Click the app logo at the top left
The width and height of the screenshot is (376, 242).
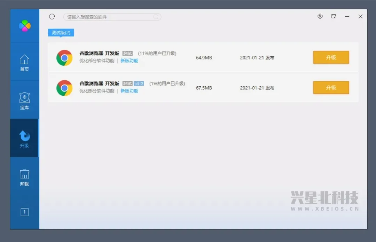24,26
